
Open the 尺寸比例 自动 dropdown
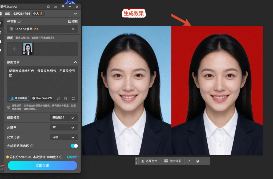(64, 137)
